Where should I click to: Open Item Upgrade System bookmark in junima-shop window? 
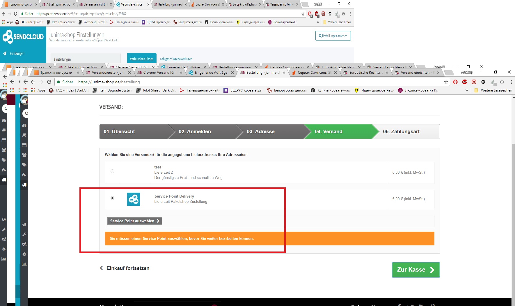coord(112,90)
